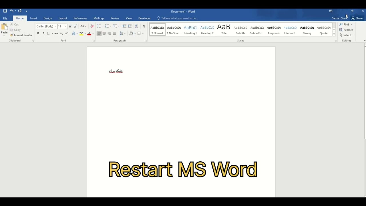This screenshot has height=206, width=366.
Task: Switch to the Layout tab
Action: click(x=63, y=18)
